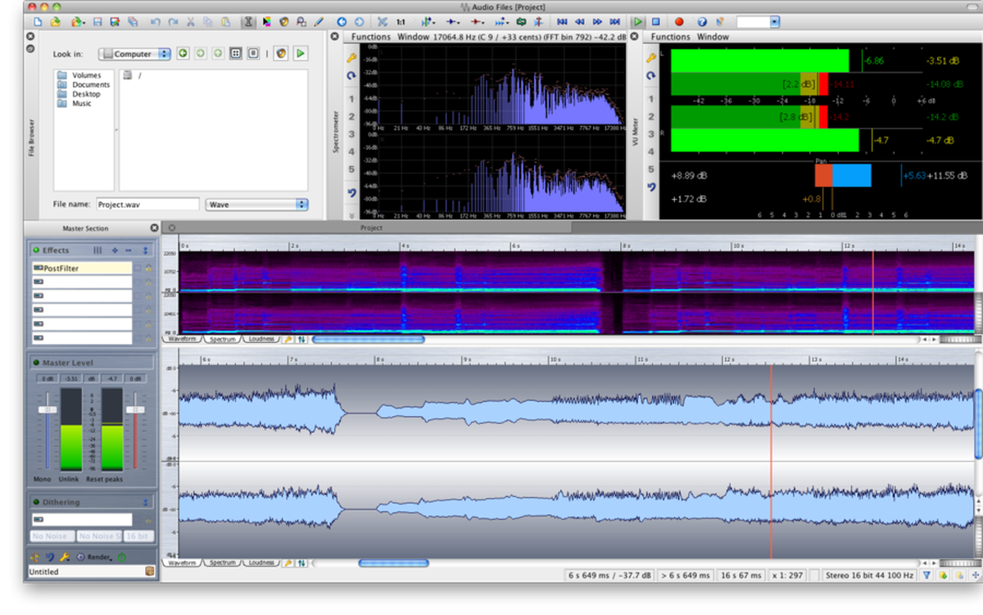Image resolution: width=983 pixels, height=615 pixels.
Task: Open the Functions menu of the Spectrometer window
Action: pyautogui.click(x=371, y=36)
